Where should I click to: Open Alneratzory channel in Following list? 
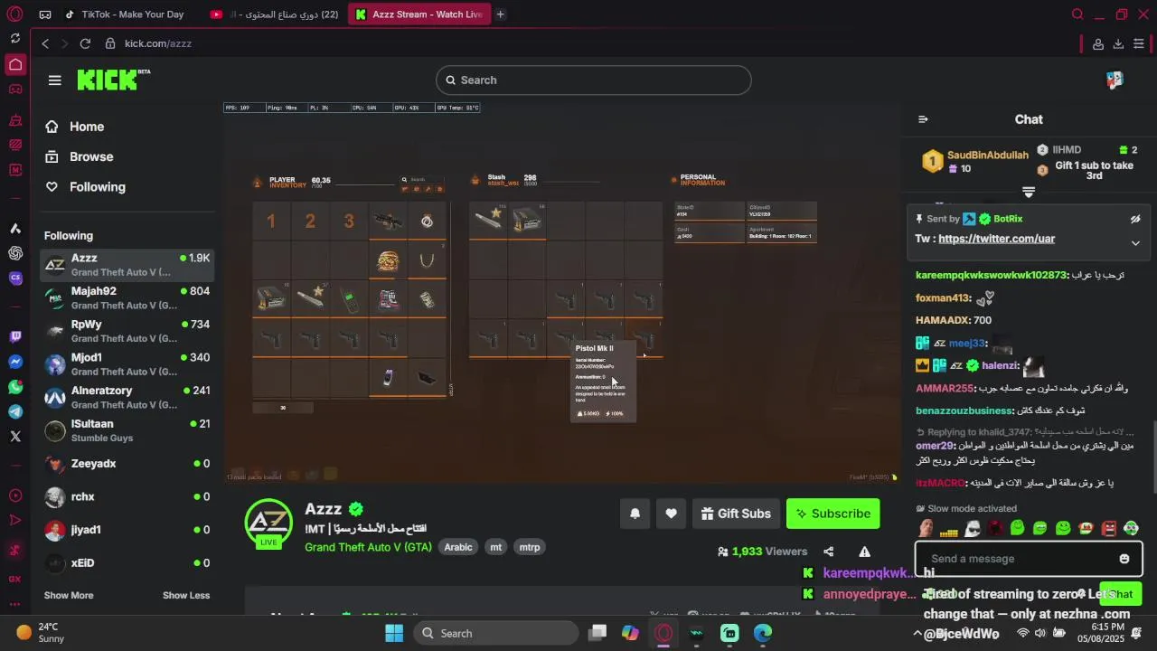(127, 397)
